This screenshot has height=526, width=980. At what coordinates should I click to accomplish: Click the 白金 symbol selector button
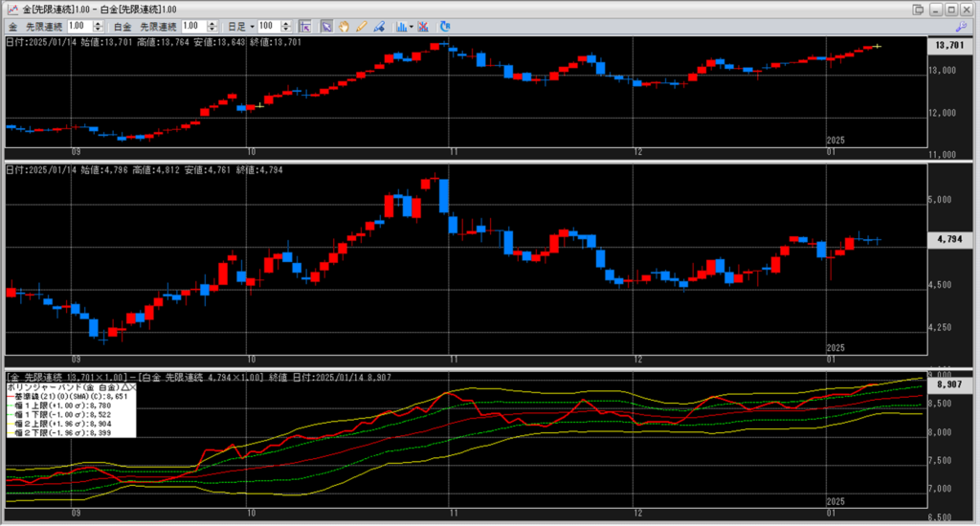point(122,26)
